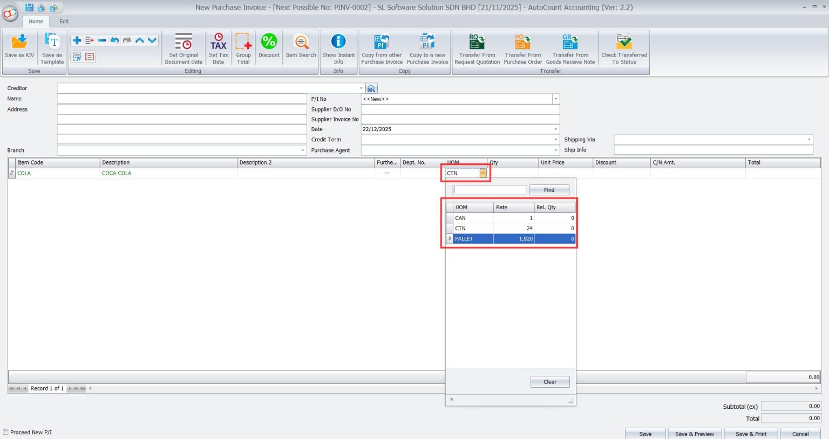Select the Save as Template icon
The height and width of the screenshot is (439, 829).
click(51, 47)
